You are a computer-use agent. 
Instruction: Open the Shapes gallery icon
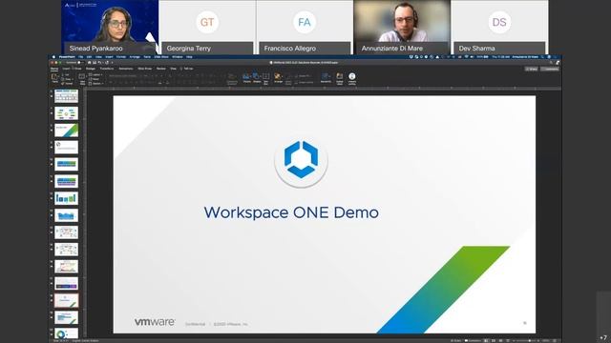tap(256, 75)
